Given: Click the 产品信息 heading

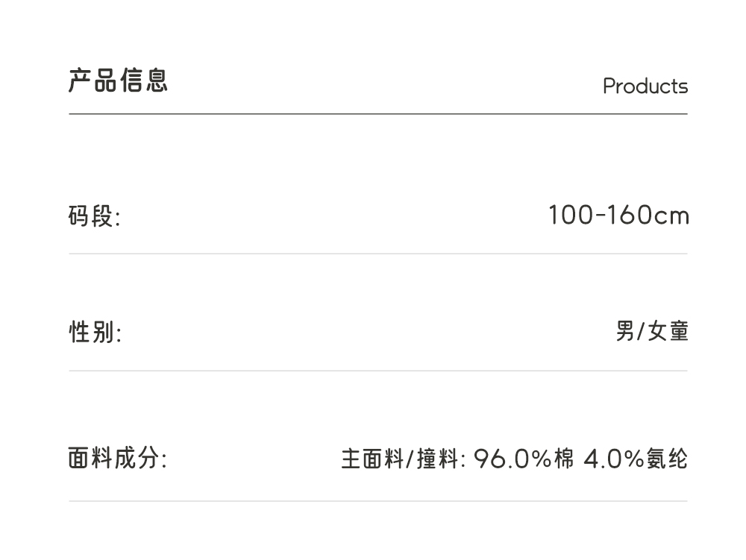Looking at the screenshot, I should (x=118, y=80).
